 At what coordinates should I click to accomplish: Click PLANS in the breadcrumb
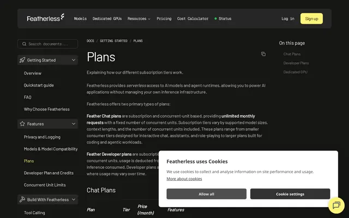[x=138, y=41]
